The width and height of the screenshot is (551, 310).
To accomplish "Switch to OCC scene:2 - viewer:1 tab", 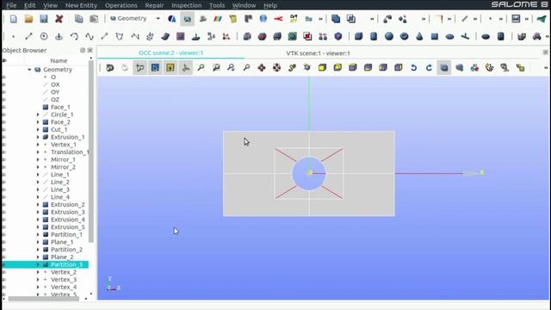I will click(170, 53).
